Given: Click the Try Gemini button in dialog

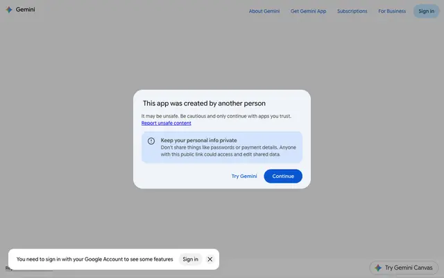Looking at the screenshot, I should coord(244,176).
